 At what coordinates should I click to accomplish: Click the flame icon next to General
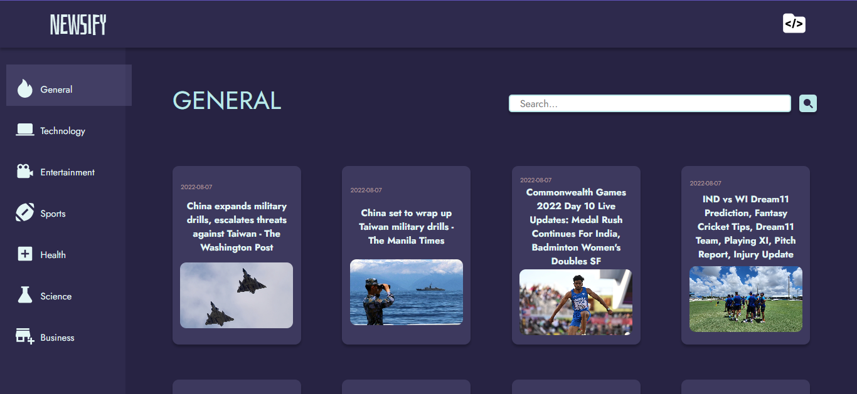25,88
